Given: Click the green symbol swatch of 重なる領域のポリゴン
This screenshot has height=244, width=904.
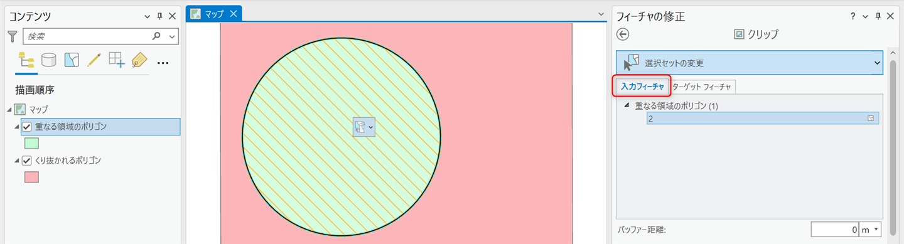Looking at the screenshot, I should tap(31, 144).
